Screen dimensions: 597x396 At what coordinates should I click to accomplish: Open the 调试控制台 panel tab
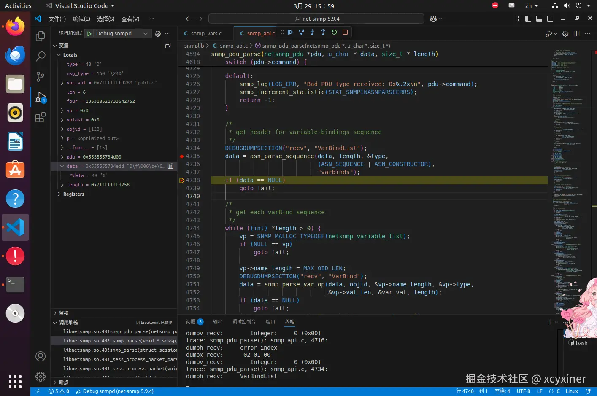[244, 322]
